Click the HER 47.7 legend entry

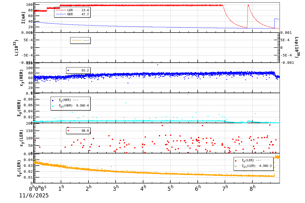(x=72, y=14)
